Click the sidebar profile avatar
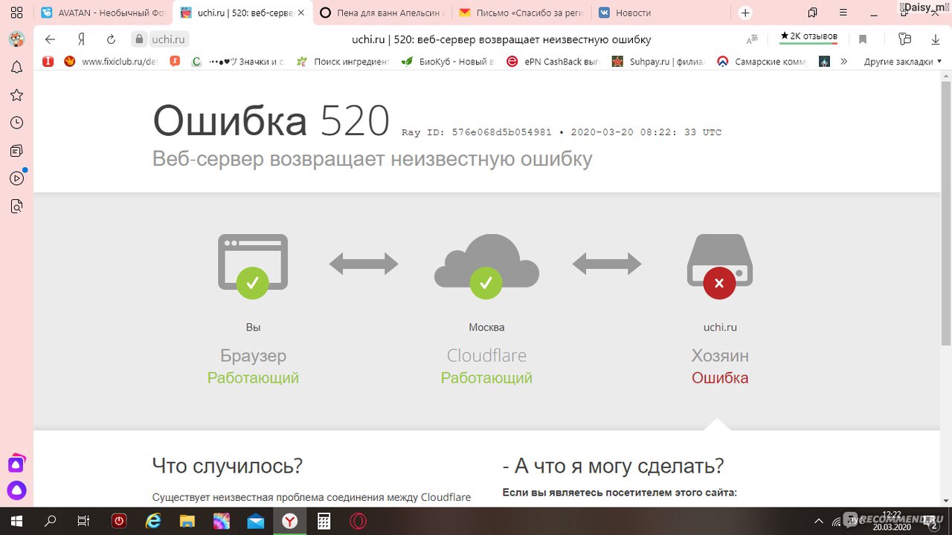The width and height of the screenshot is (952, 535). click(x=16, y=39)
